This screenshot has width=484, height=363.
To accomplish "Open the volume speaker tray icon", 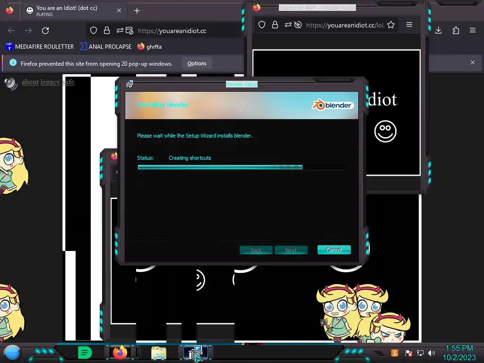I will point(432,353).
